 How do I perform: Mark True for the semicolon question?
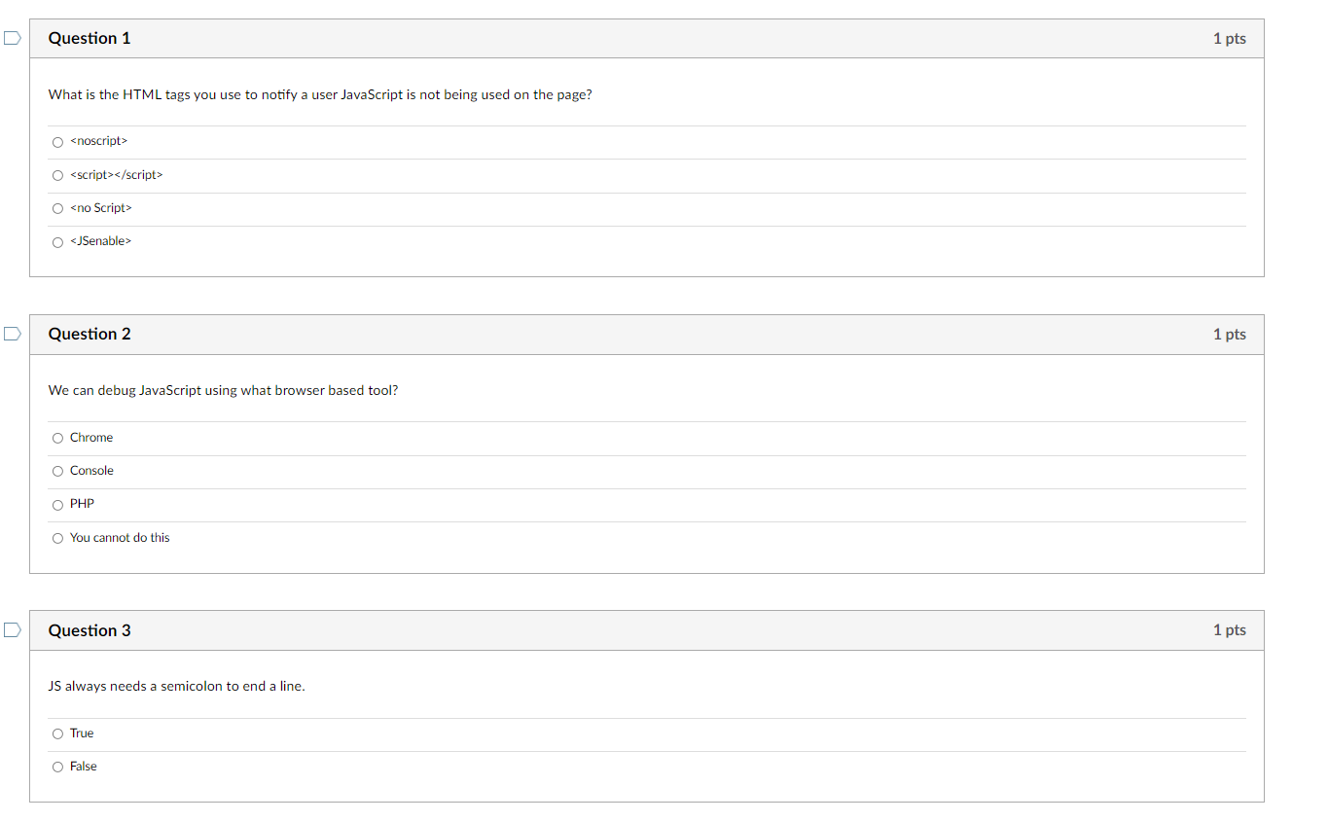[x=57, y=733]
